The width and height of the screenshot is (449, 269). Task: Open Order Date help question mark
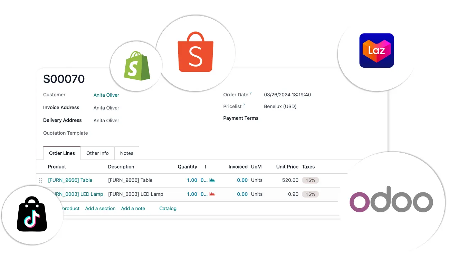tap(251, 93)
